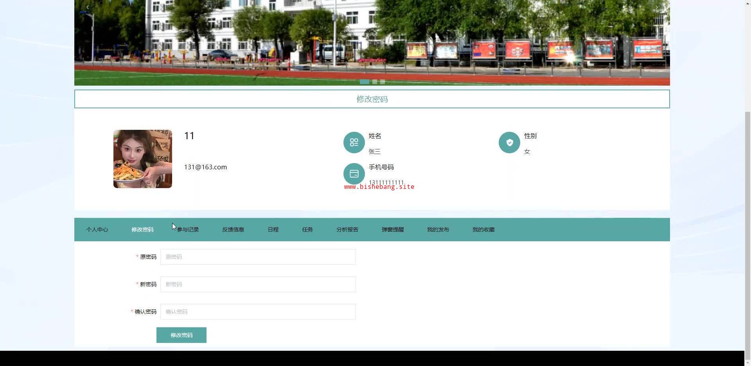Click the 姓名 round grid icon
The height and width of the screenshot is (366, 751).
pos(354,142)
